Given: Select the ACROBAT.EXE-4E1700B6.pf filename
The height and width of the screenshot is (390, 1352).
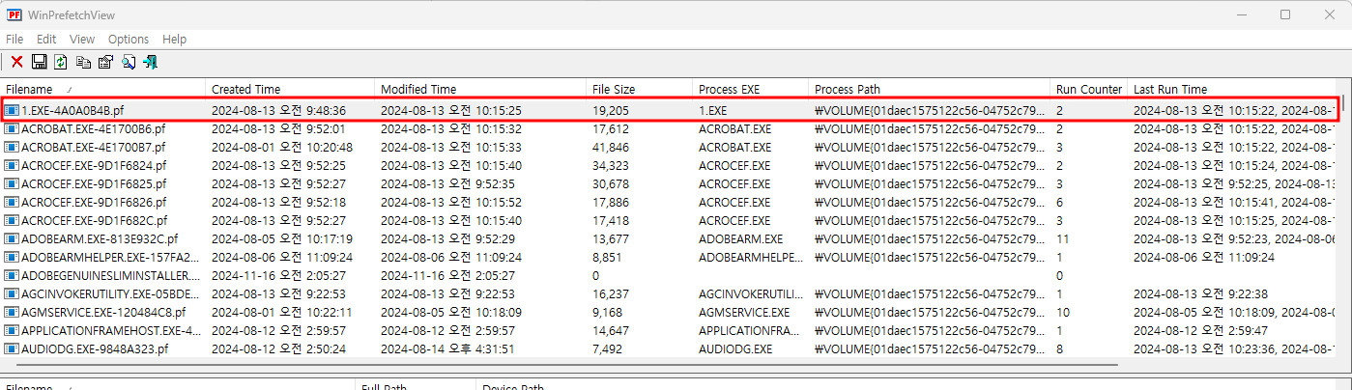Looking at the screenshot, I should [93, 128].
